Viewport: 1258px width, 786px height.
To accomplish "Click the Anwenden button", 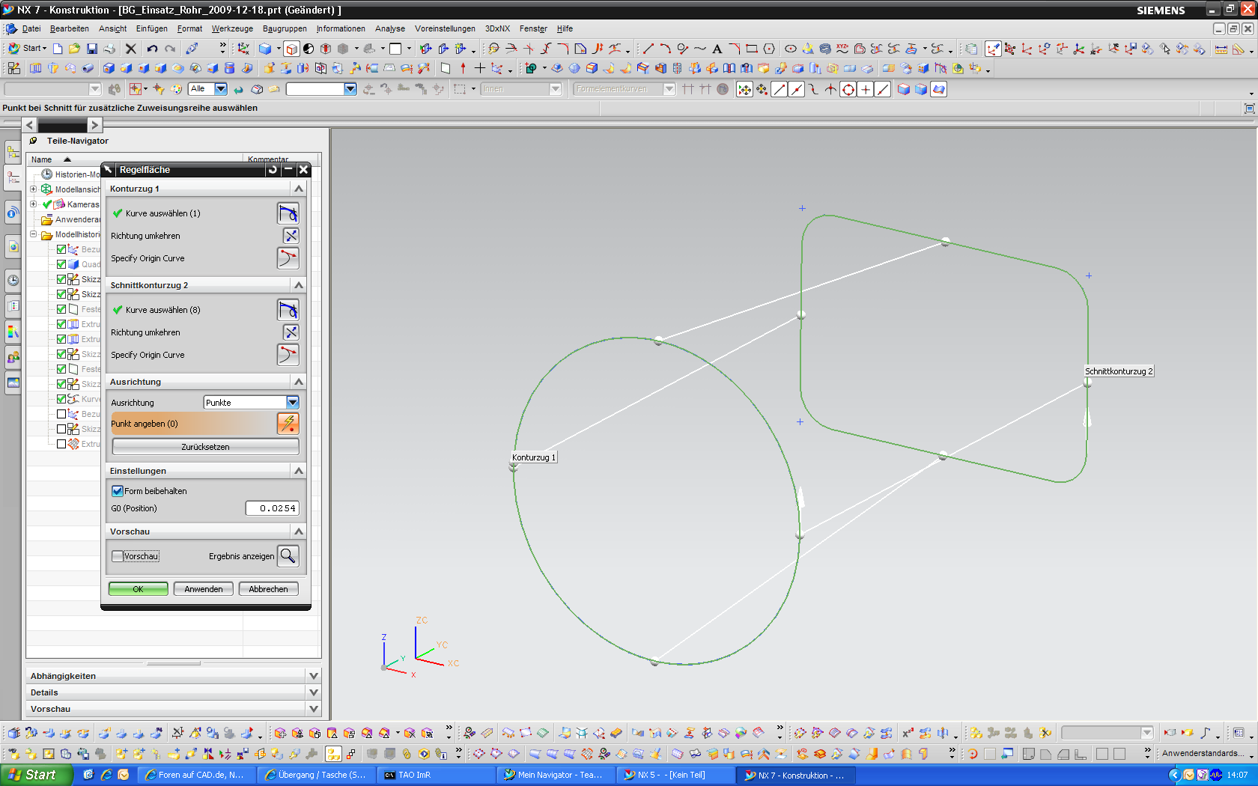I will click(x=204, y=589).
